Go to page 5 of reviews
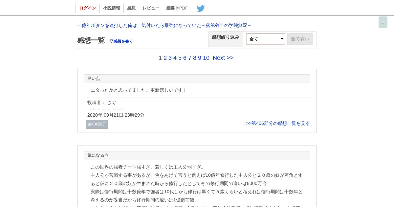The width and height of the screenshot is (394, 207). pyautogui.click(x=180, y=58)
